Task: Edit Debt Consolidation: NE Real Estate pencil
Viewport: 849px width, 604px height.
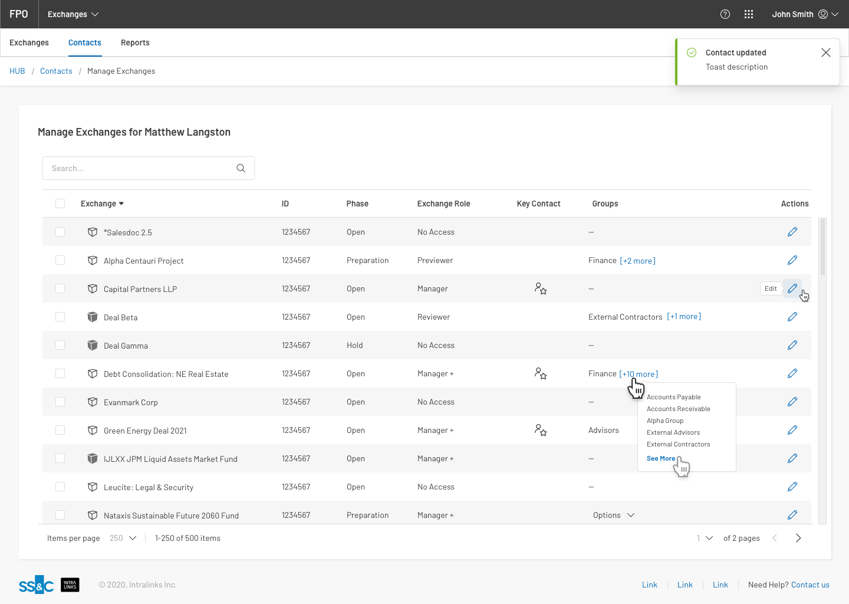Action: coord(792,373)
